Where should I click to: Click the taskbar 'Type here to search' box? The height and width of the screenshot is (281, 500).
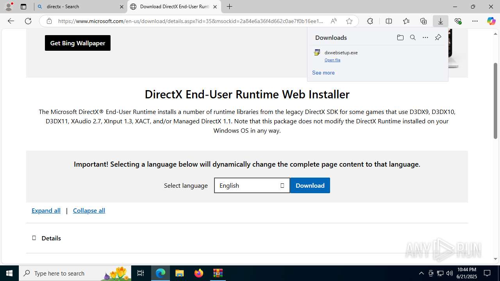75,273
